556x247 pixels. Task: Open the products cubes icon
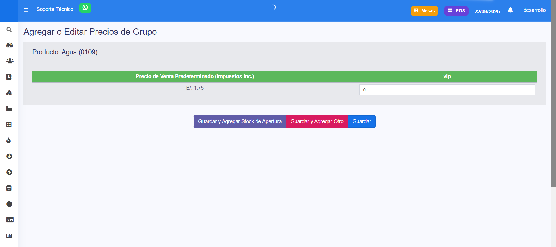click(x=9, y=93)
